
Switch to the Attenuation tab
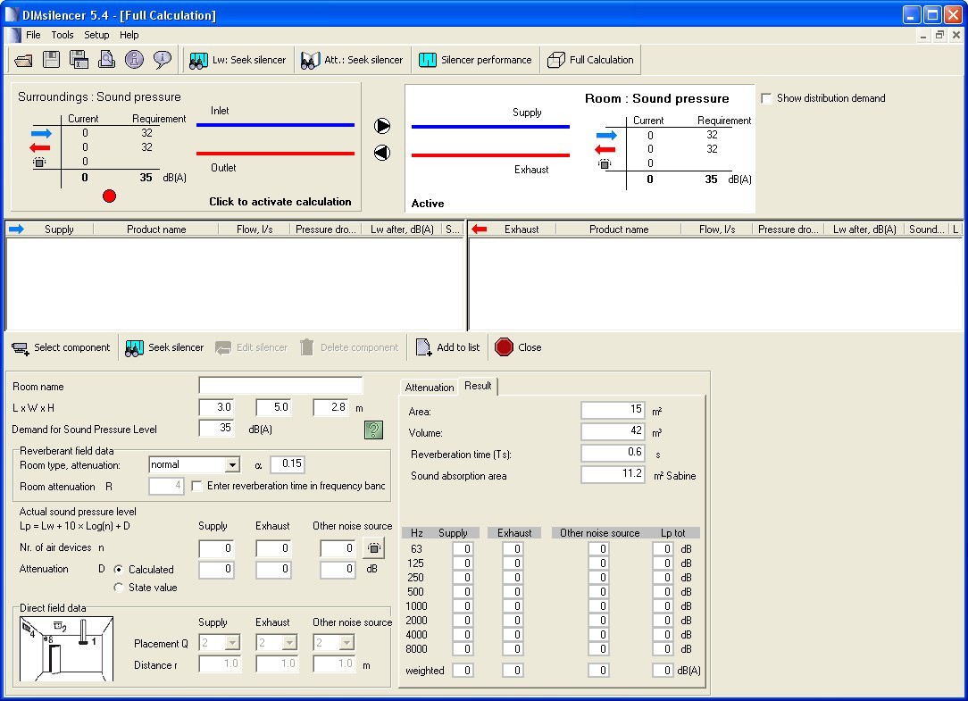[430, 388]
